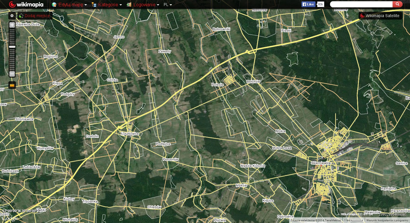This screenshot has width=410, height=223.
Task: Click the Chlebów place label
Action: pos(154,207)
